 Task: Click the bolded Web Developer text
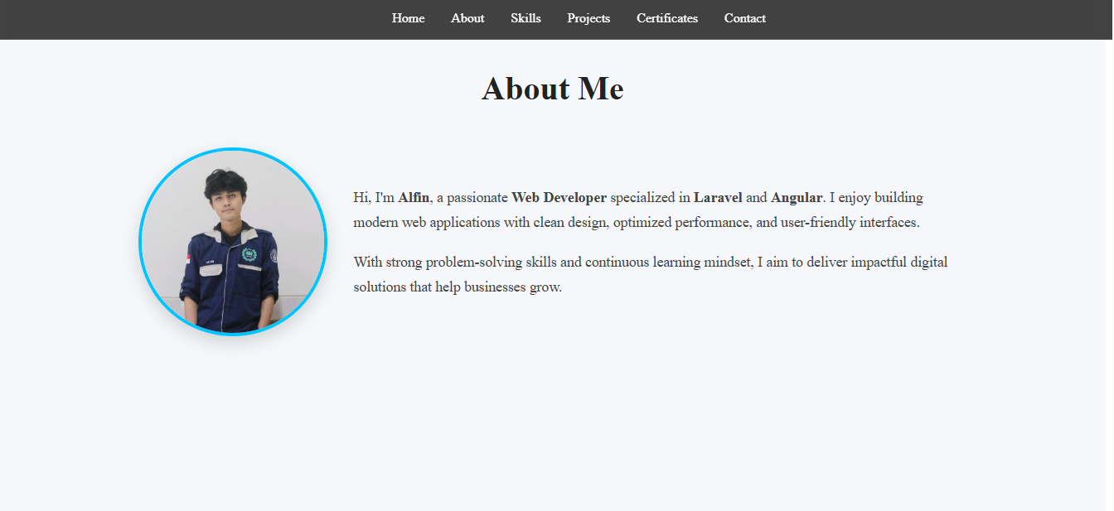(559, 197)
